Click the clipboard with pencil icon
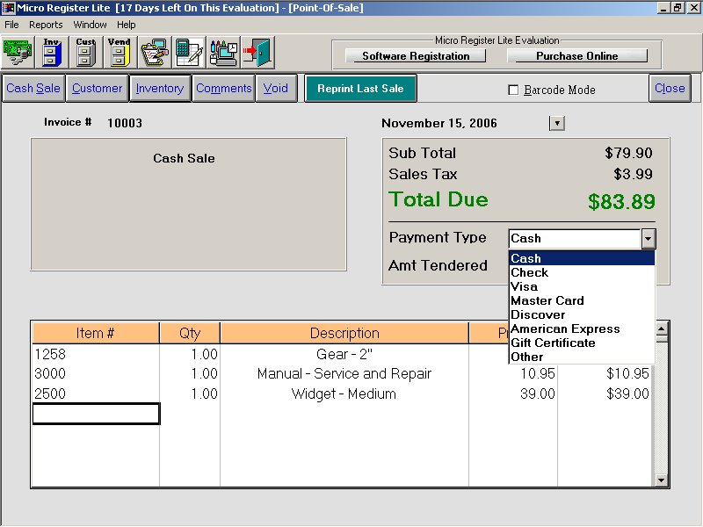The height and width of the screenshot is (527, 703). tap(154, 53)
